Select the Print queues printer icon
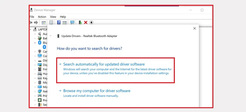This screenshot has width=246, height=112. click(40, 96)
